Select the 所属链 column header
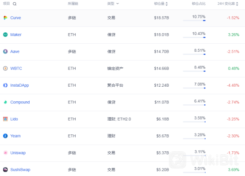This screenshot has width=245, height=176. point(73,4)
